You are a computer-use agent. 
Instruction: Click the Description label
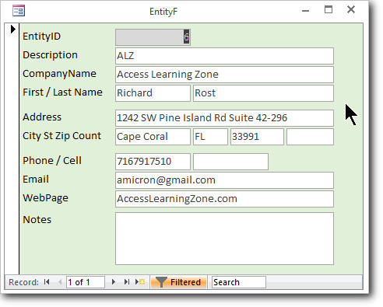pyautogui.click(x=50, y=55)
